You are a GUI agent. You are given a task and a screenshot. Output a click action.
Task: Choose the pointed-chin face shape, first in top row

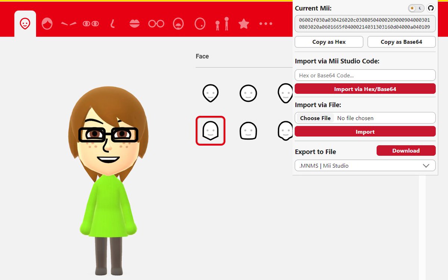coord(211,93)
